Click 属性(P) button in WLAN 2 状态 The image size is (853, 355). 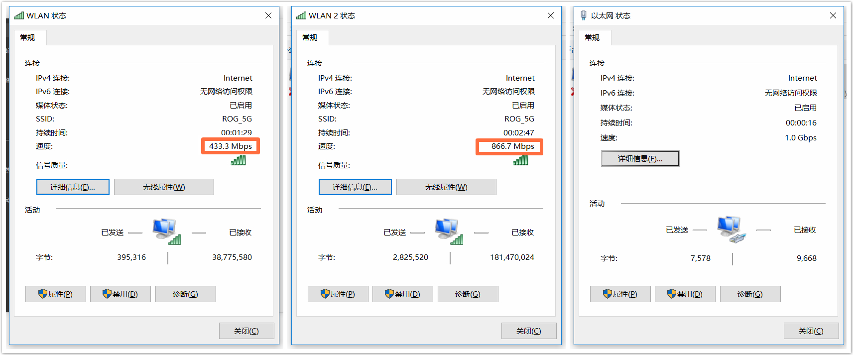click(x=338, y=294)
